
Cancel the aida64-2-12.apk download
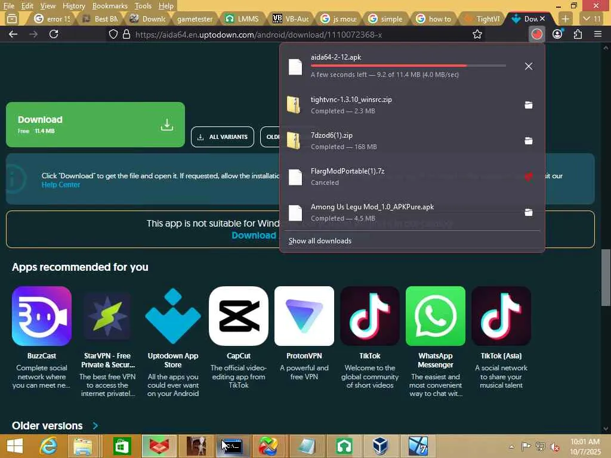click(x=529, y=66)
